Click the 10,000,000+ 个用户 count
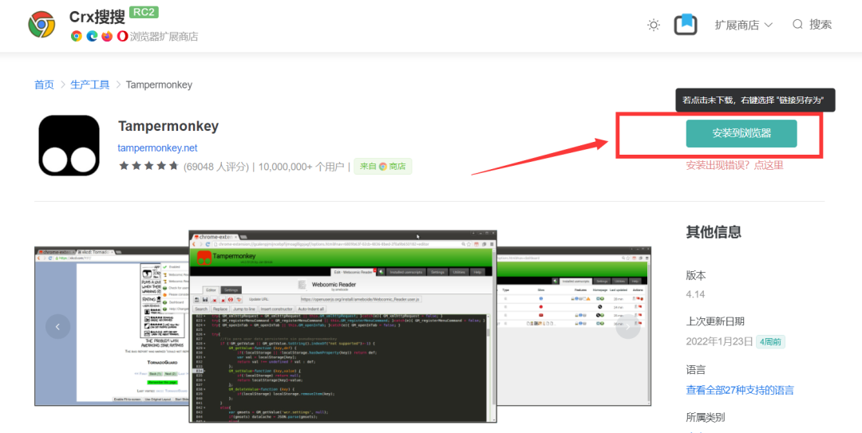Viewport: 862px width, 433px height. [301, 167]
